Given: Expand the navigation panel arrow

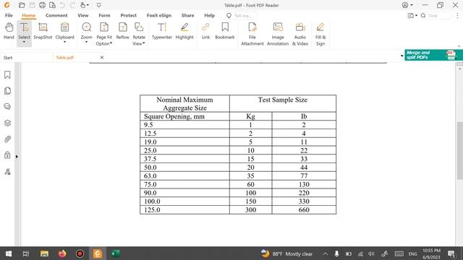Looking at the screenshot, I should 17,157.
